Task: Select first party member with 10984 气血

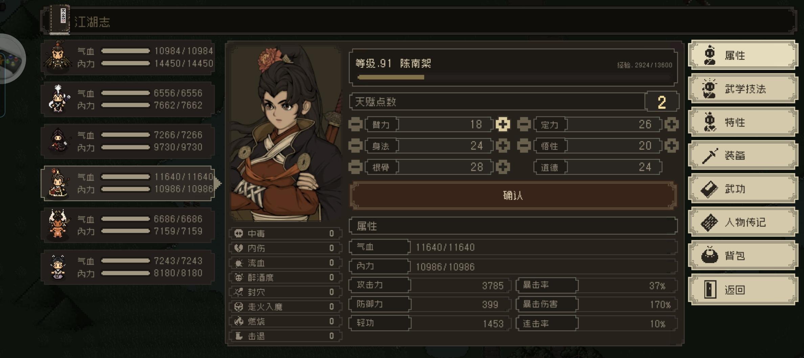Action: click(128, 57)
